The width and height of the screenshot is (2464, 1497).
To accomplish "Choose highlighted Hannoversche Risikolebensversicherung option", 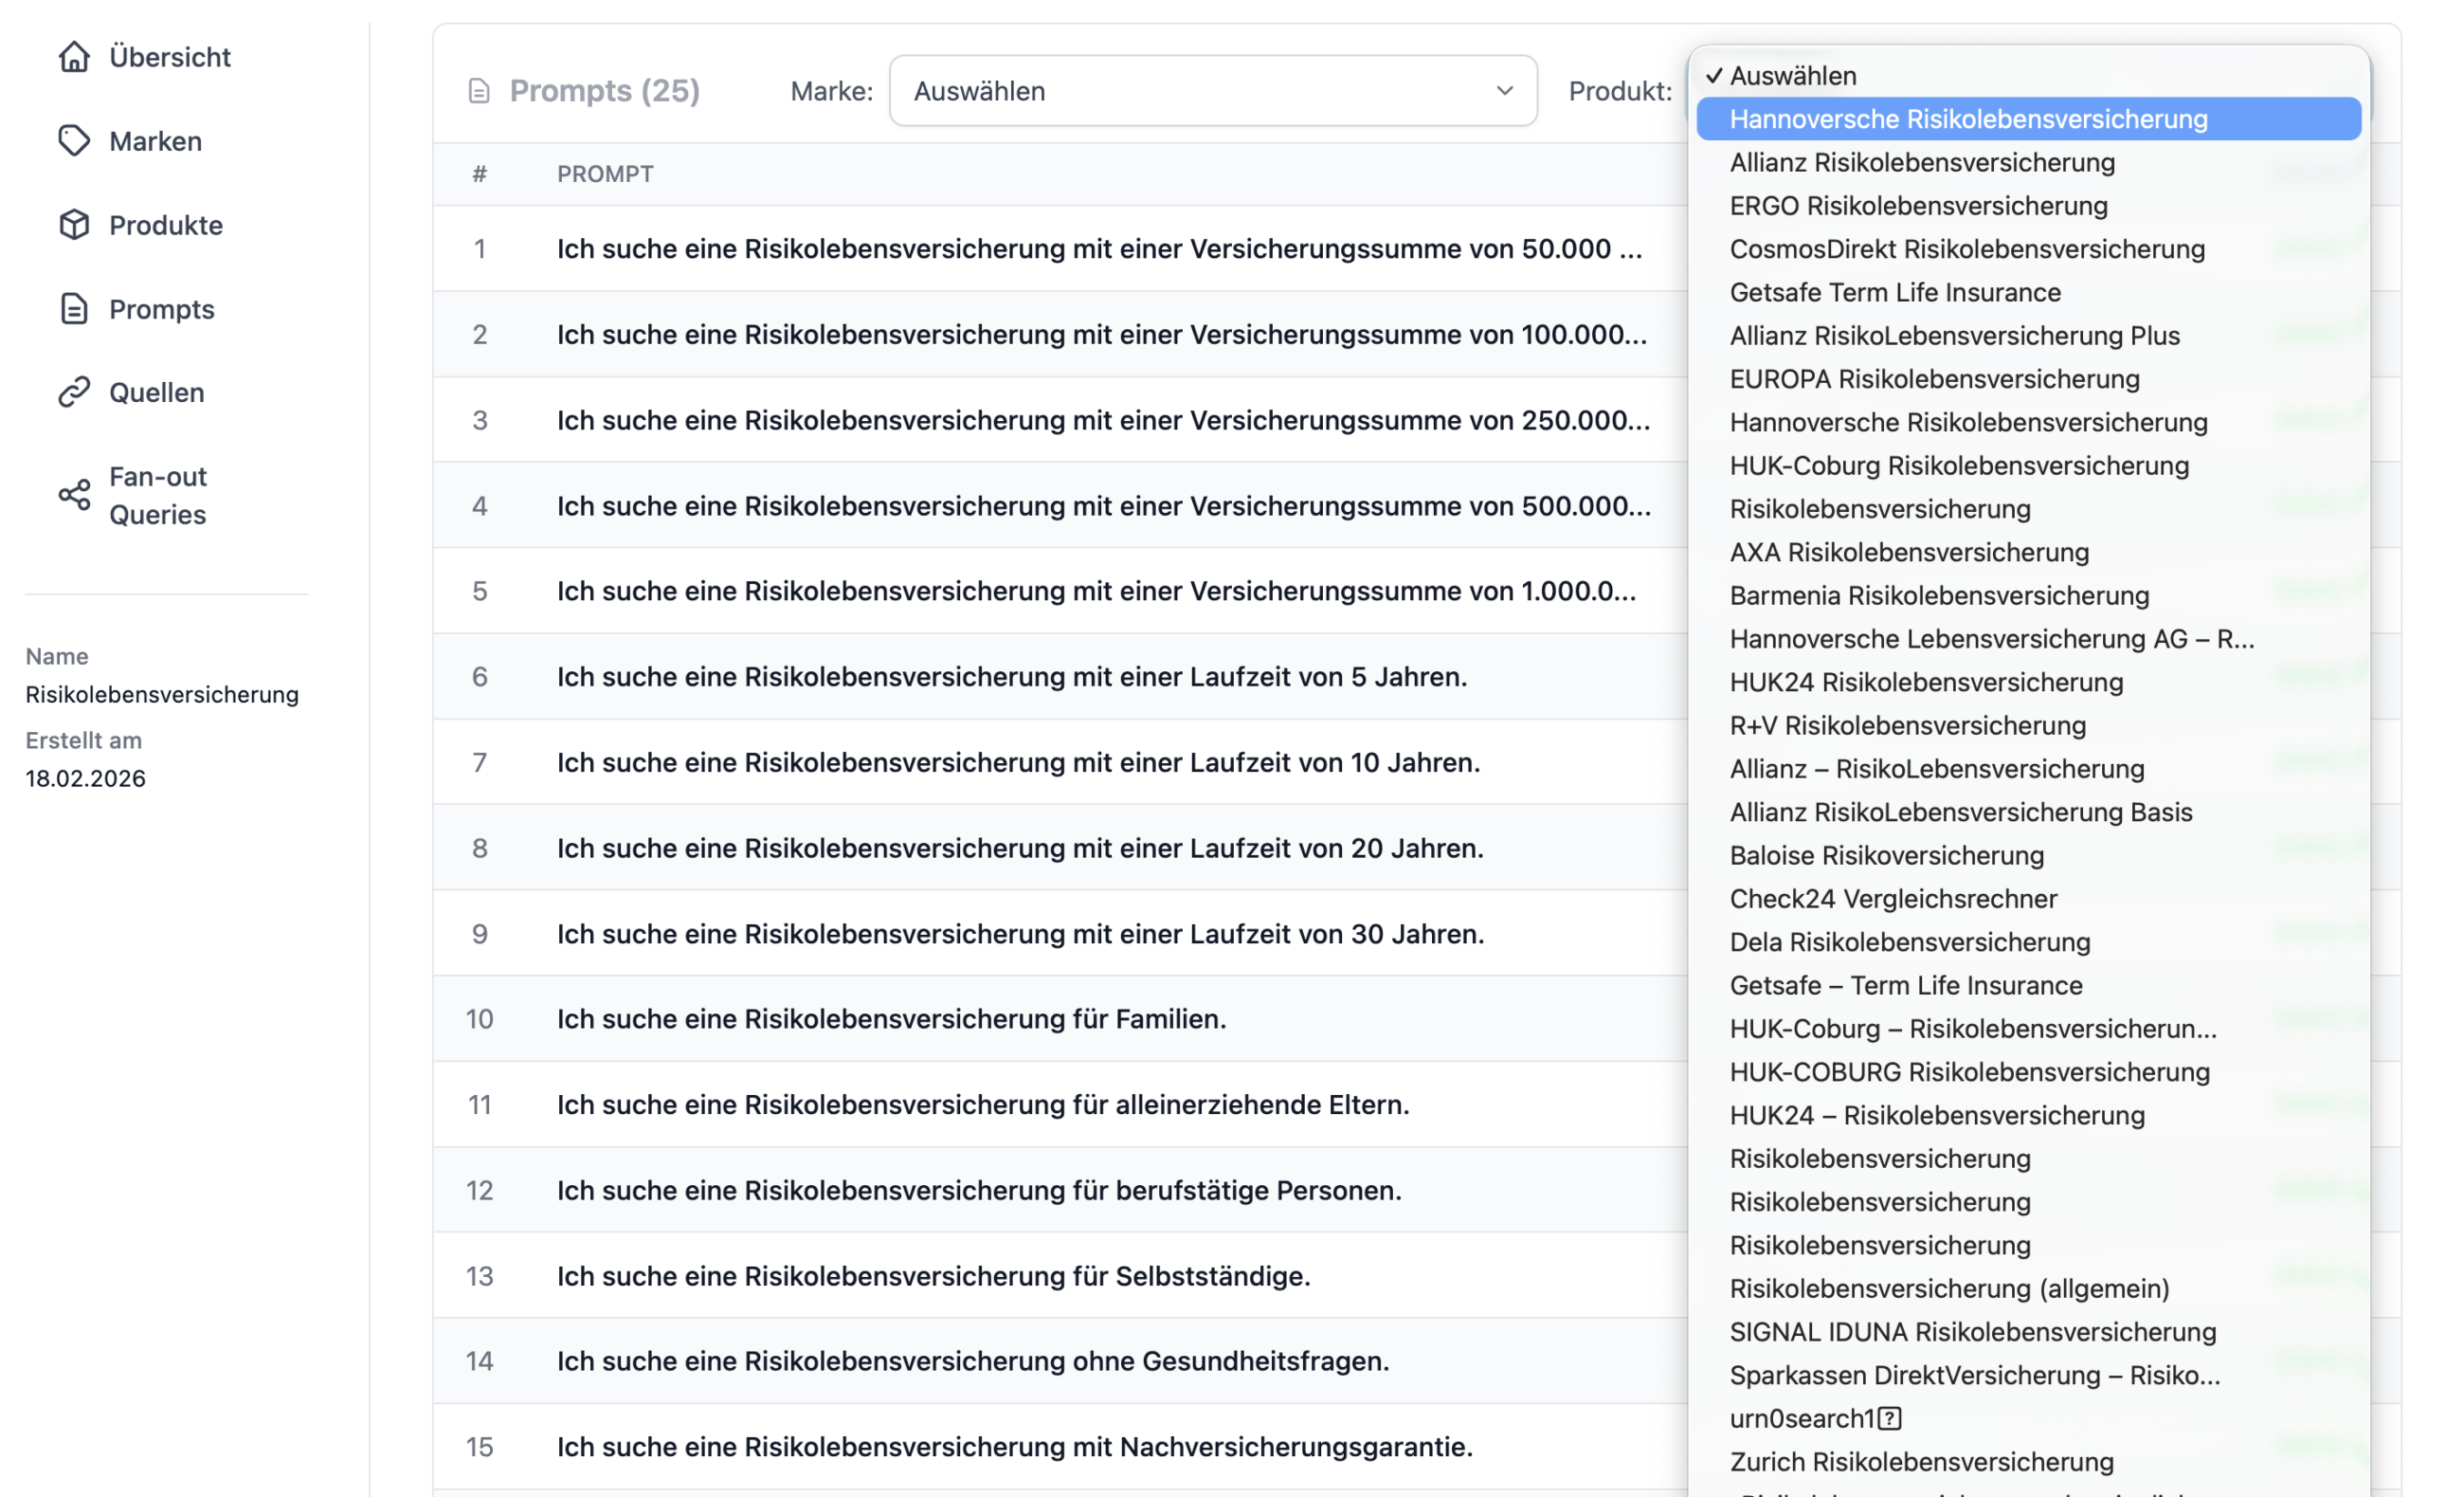I will pos(1967,119).
